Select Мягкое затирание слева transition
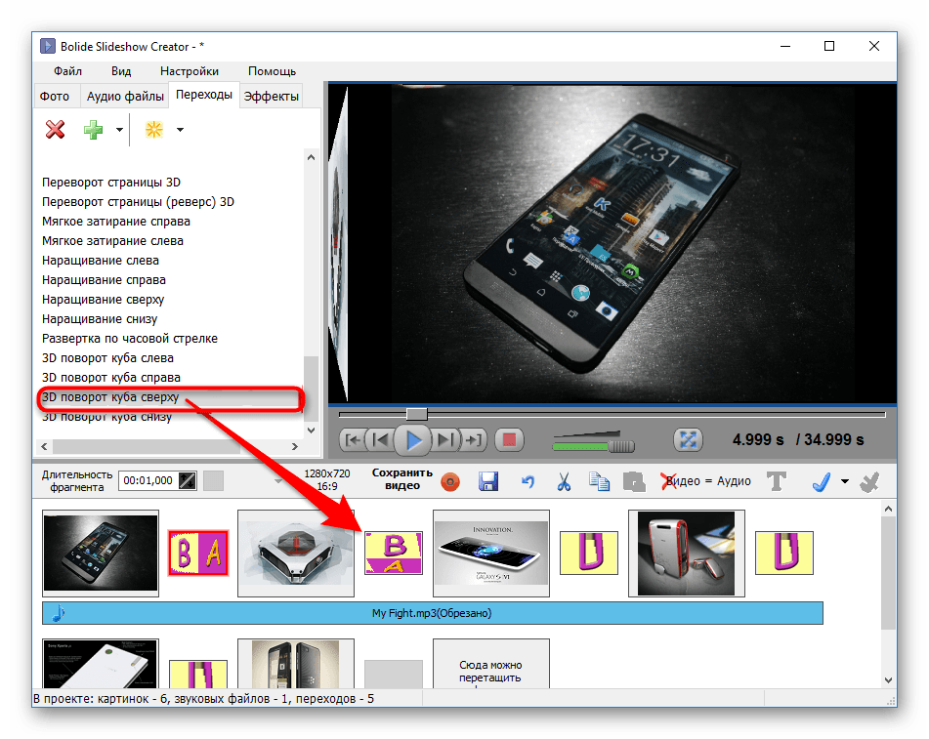929x739 pixels. point(112,241)
